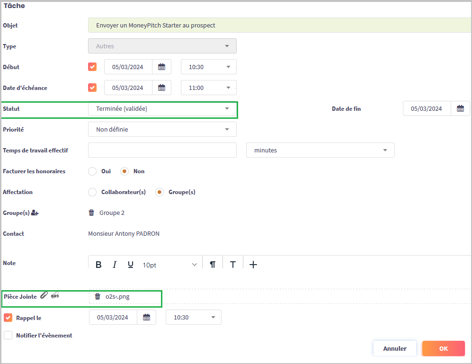The height and width of the screenshot is (364, 472).
Task: Attach a file with the paperclip icon
Action: tap(44, 296)
